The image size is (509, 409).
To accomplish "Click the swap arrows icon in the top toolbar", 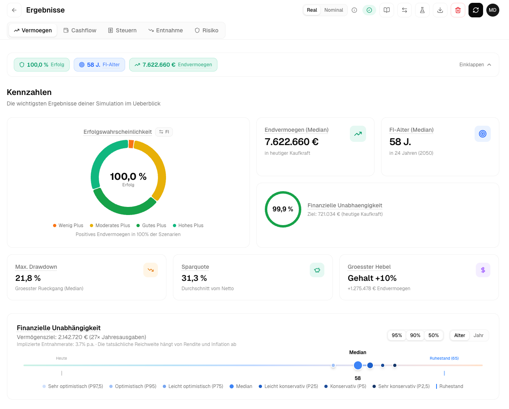I will point(405,10).
